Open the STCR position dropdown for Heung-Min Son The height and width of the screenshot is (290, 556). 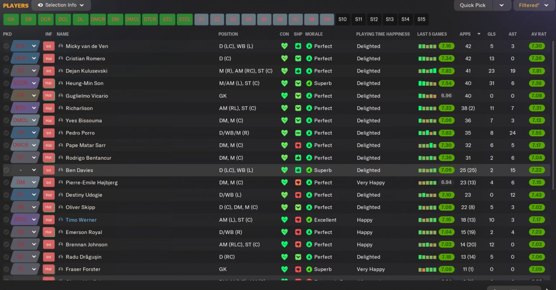[25, 83]
